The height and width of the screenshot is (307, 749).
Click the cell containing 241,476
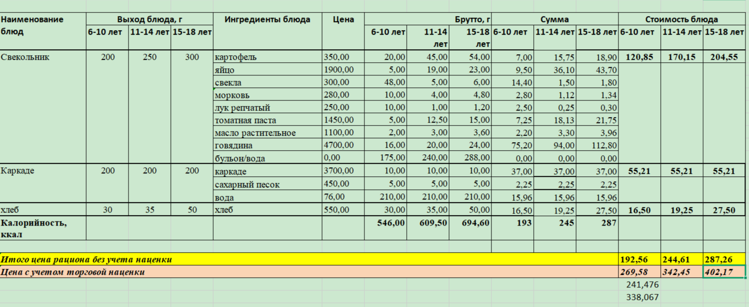coord(642,285)
